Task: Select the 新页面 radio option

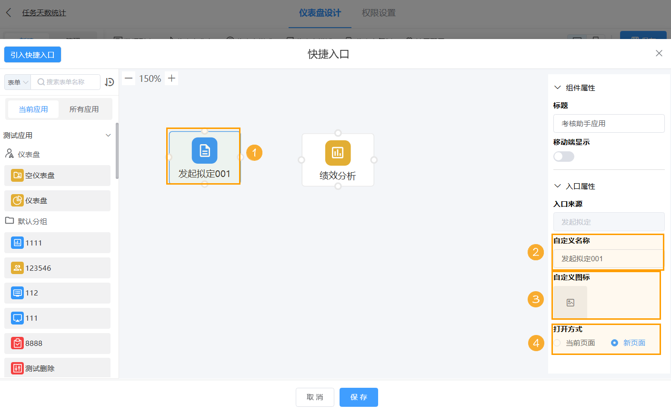Action: [615, 343]
